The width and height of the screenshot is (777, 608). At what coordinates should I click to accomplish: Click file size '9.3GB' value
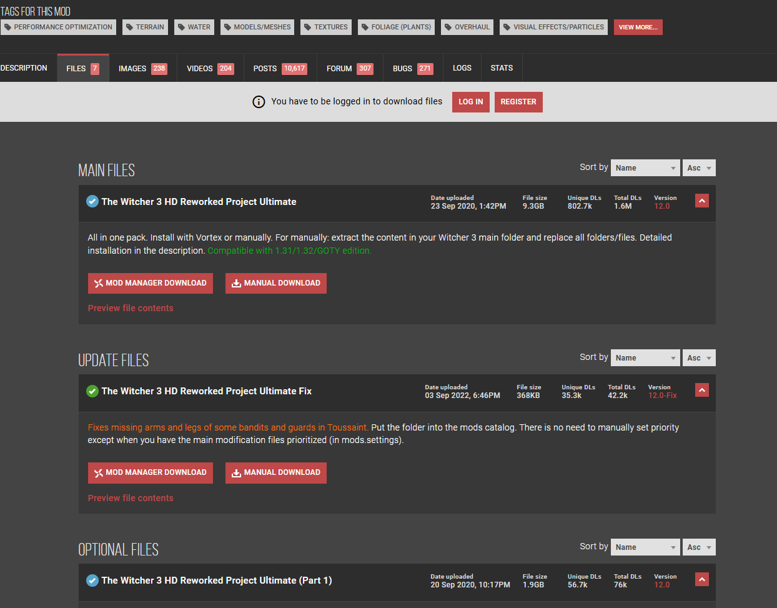pyautogui.click(x=533, y=206)
